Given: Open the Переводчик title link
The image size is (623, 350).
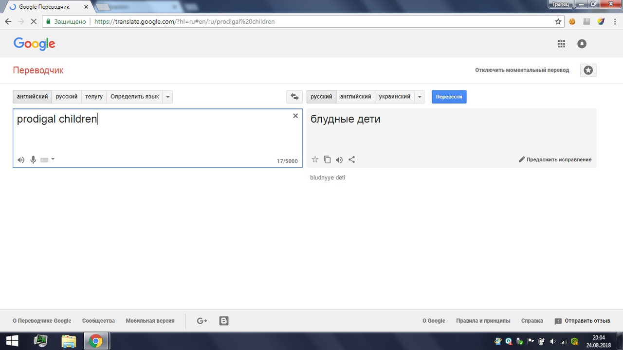Looking at the screenshot, I should click(x=38, y=70).
